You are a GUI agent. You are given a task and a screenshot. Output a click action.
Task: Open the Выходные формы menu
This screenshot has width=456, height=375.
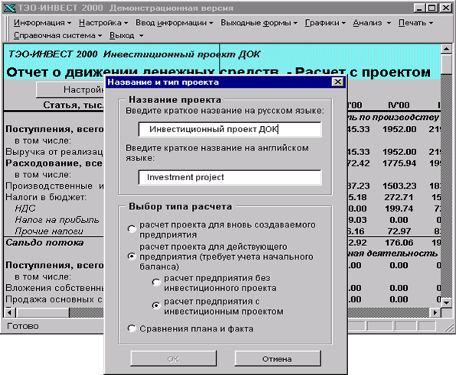click(x=259, y=23)
